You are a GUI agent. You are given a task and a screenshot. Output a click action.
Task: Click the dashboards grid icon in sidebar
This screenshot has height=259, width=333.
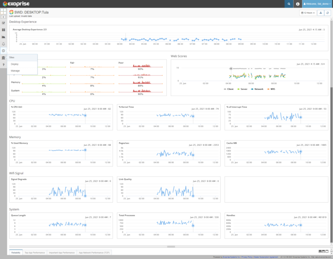tap(3, 30)
